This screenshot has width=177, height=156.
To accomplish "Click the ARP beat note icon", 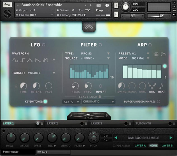I will (161, 86).
